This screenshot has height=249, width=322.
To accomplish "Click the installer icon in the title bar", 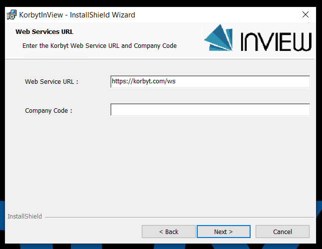I will (11, 14).
